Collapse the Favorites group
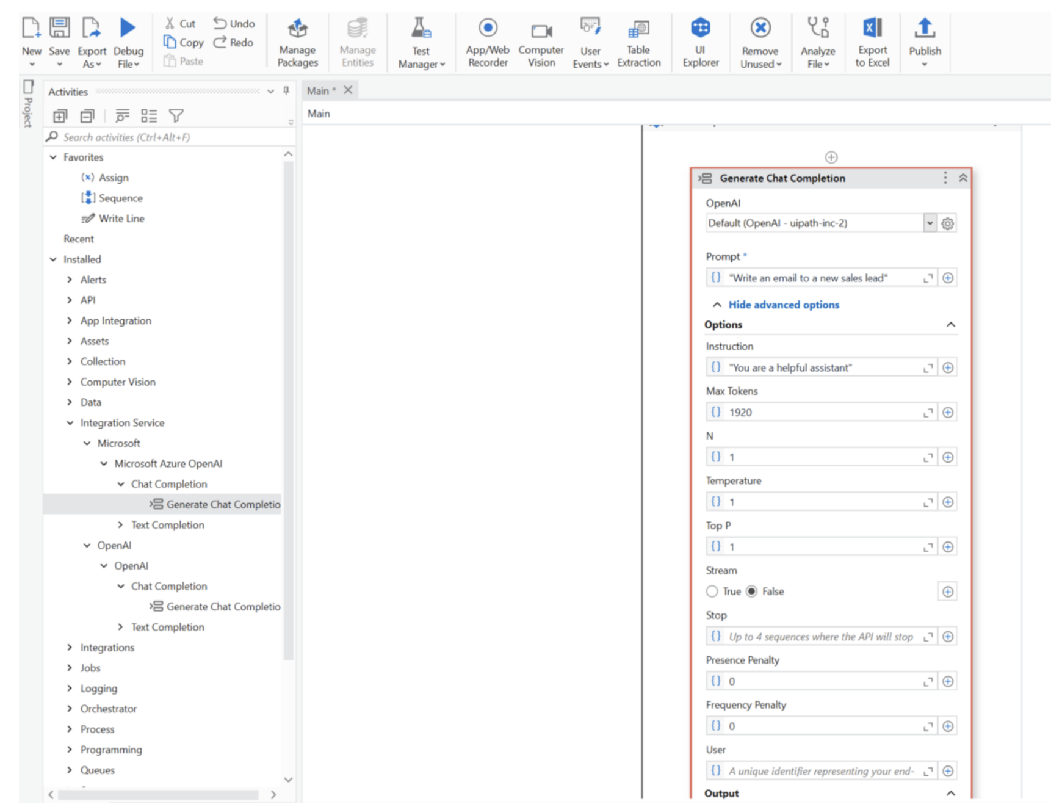The image size is (1051, 807). tap(53, 157)
